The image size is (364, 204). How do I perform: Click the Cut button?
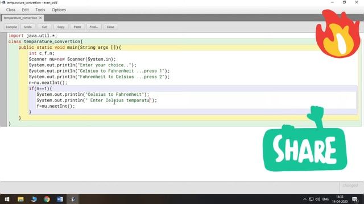coord(44,27)
